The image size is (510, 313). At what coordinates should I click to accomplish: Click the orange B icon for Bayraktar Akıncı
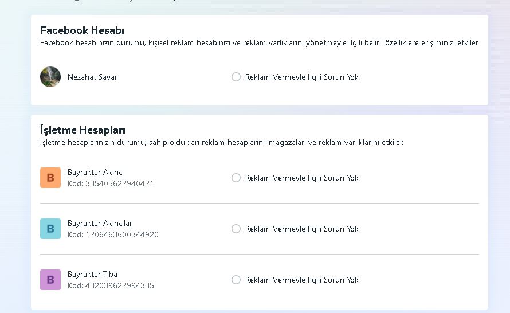(x=50, y=178)
